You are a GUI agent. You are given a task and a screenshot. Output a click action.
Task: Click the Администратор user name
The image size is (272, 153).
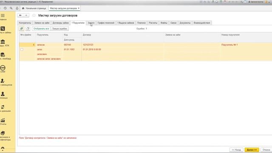(x=256, y=2)
